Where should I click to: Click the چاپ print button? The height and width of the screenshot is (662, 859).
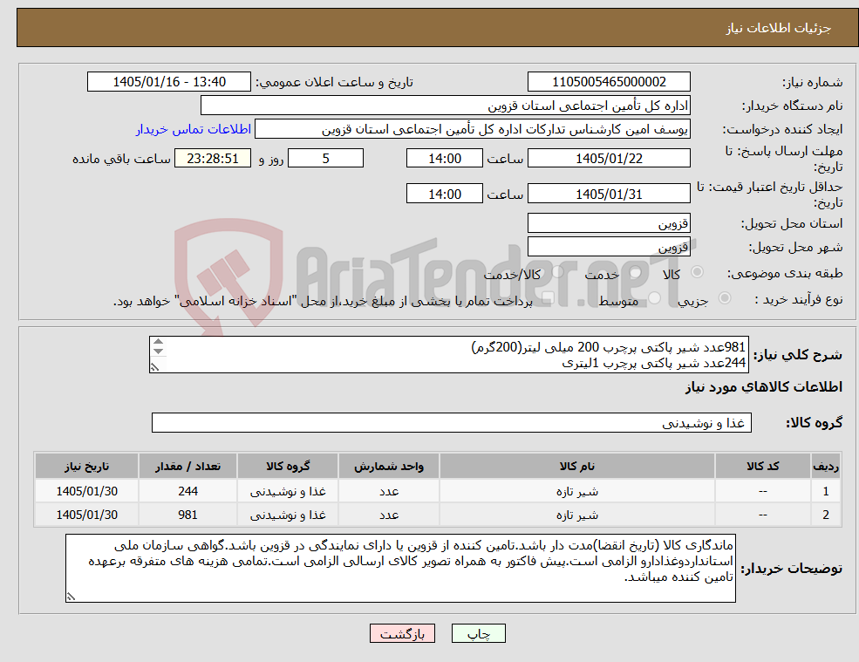(x=478, y=633)
